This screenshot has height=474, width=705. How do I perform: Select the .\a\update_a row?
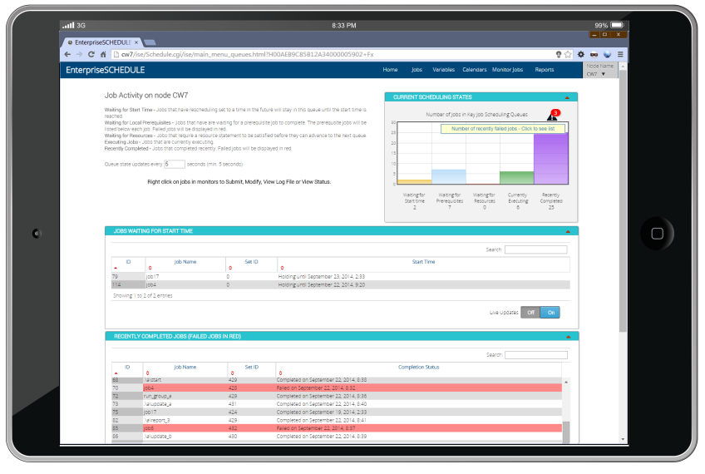pyautogui.click(x=337, y=404)
